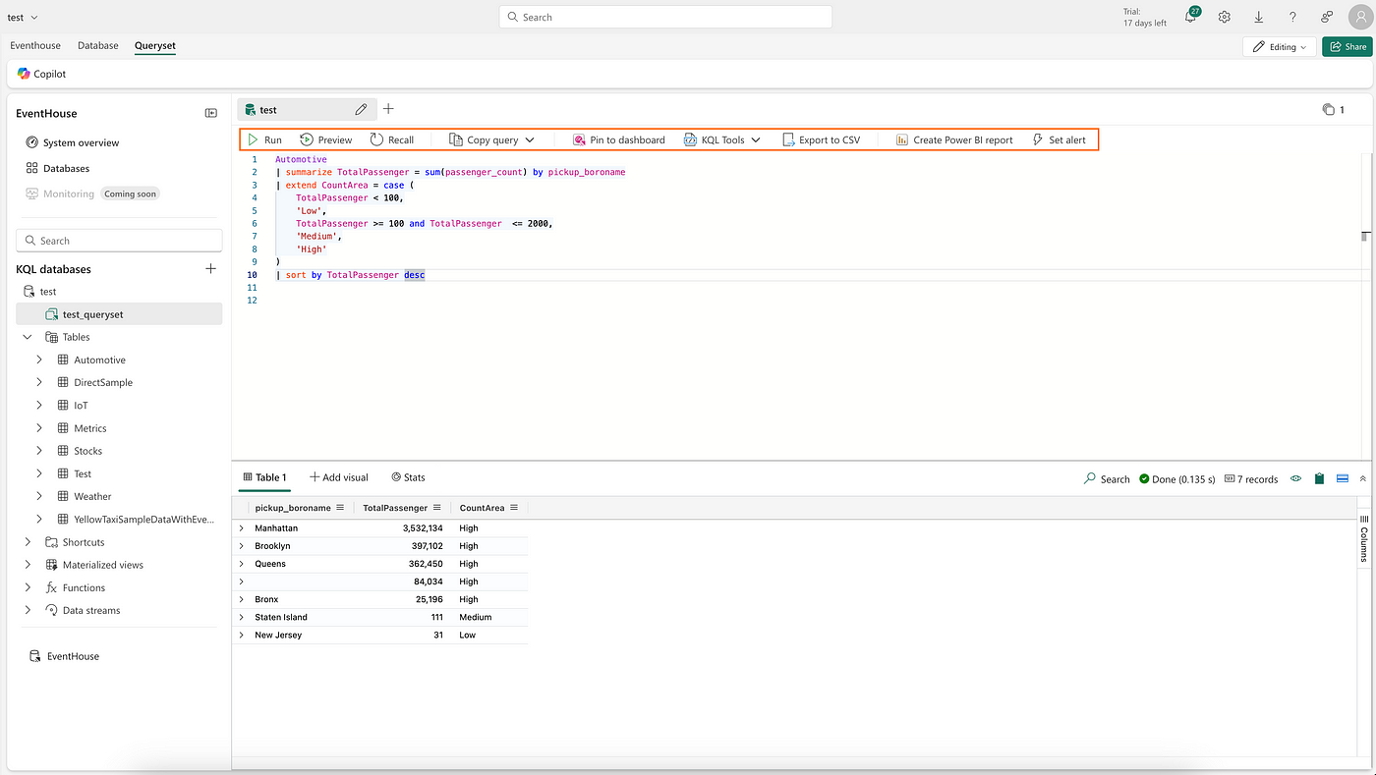Select test_queryset in the tree
1376x775 pixels.
(x=119, y=314)
